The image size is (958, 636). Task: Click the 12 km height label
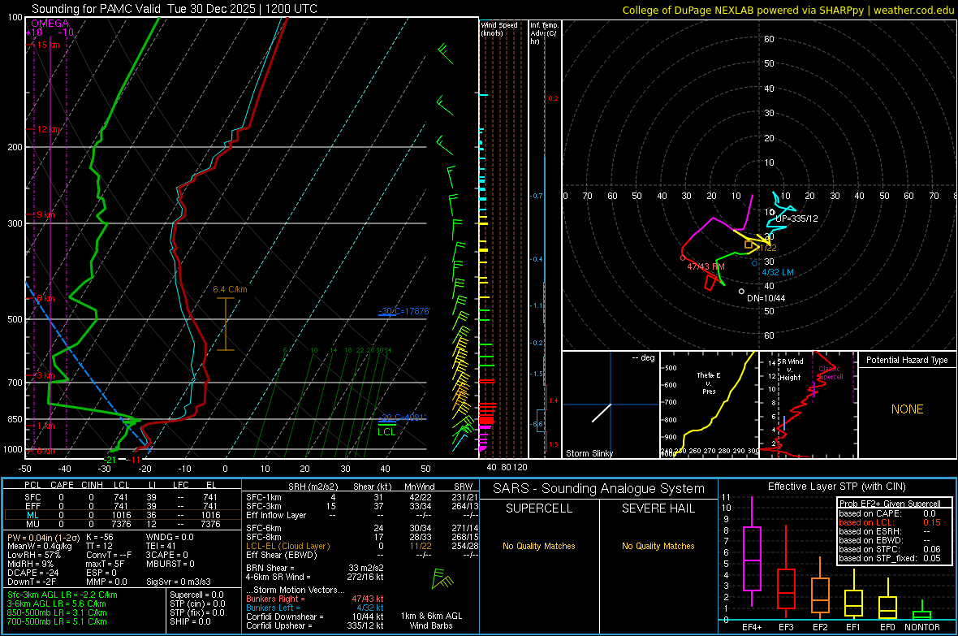[x=49, y=129]
